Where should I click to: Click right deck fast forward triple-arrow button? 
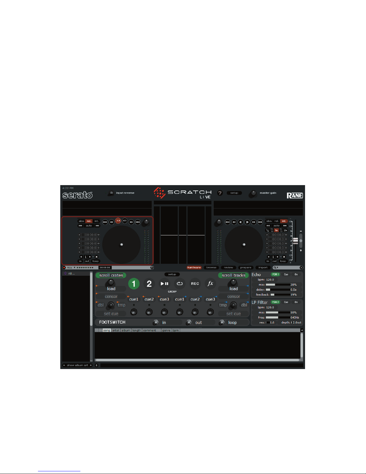coord(260,222)
